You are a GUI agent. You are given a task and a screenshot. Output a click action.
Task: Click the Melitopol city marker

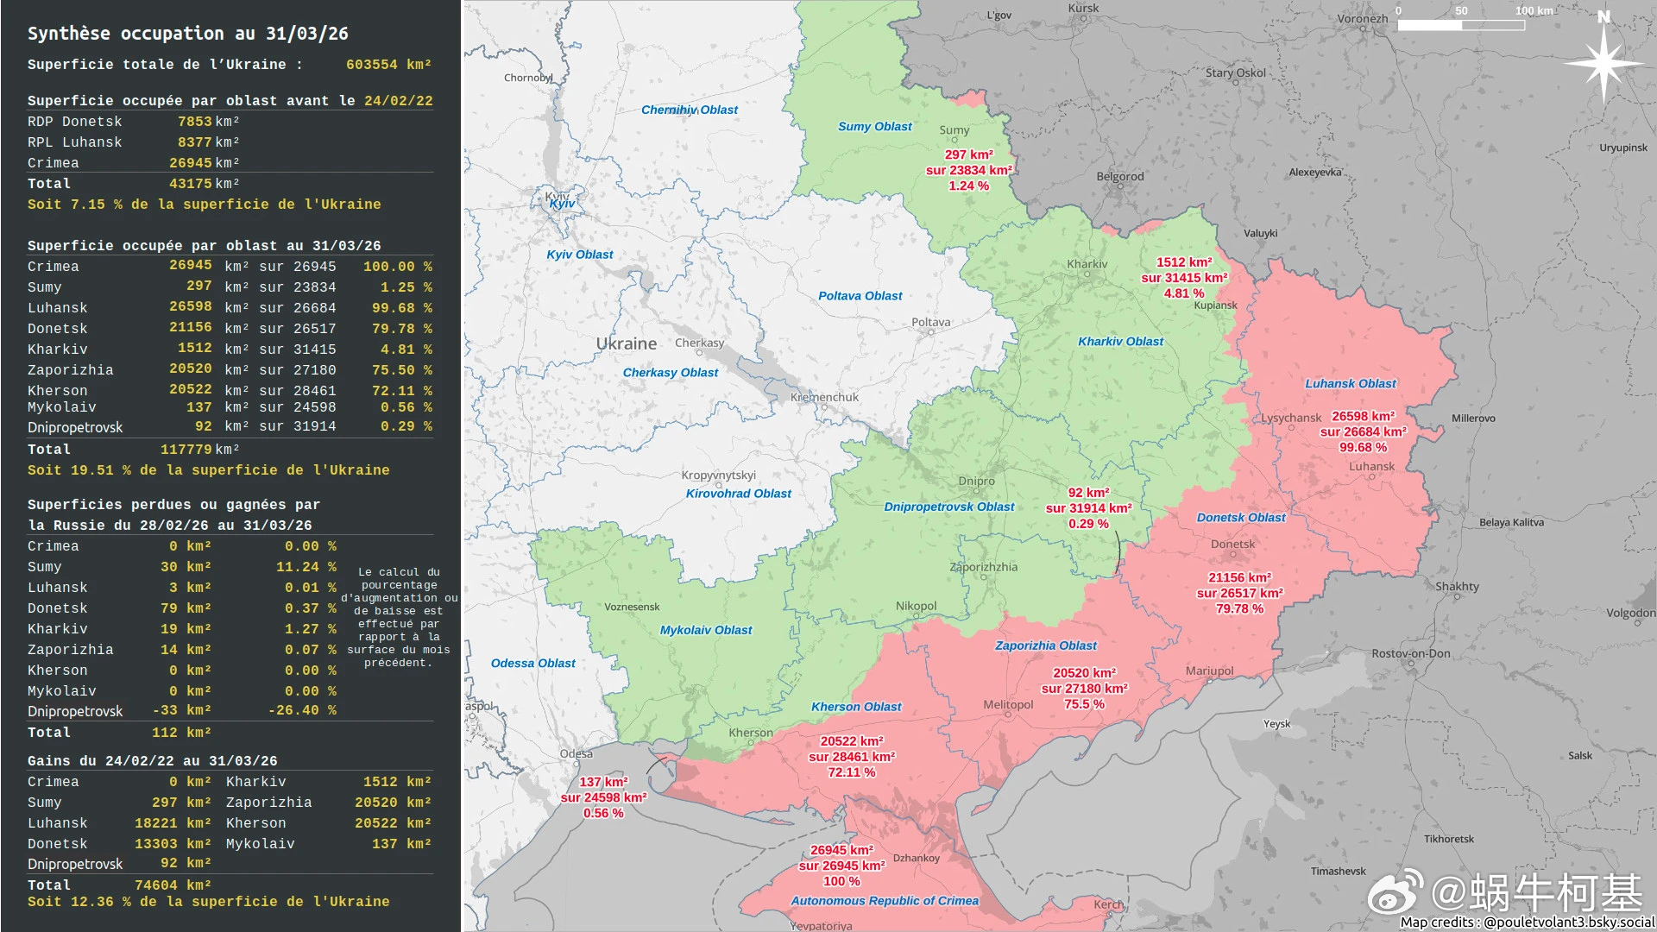coord(1008,715)
